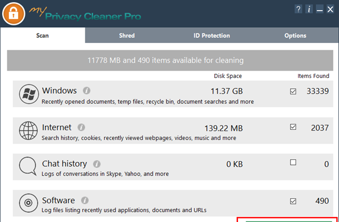Screen dimensions: 339x222
Task: Click the 'Software' category title
Action: (58, 201)
